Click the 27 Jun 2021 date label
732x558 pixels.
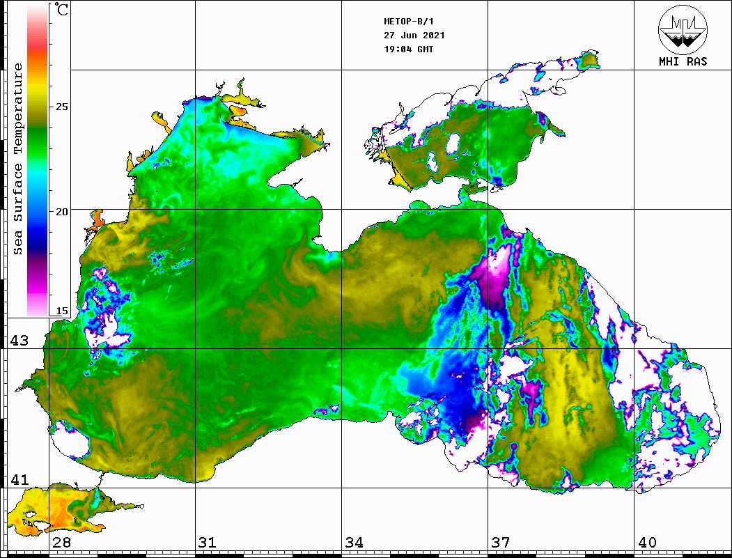pyautogui.click(x=414, y=36)
